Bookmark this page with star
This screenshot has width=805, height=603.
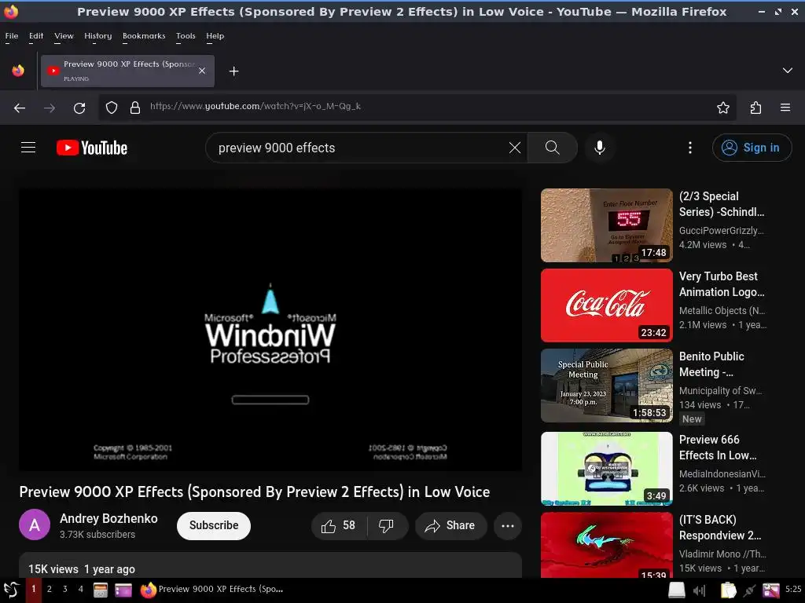(723, 108)
